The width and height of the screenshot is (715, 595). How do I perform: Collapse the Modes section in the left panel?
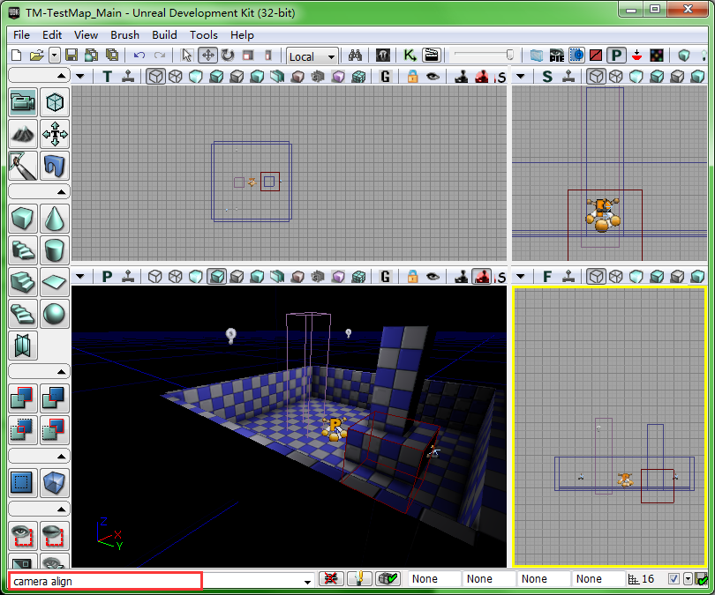(39, 76)
